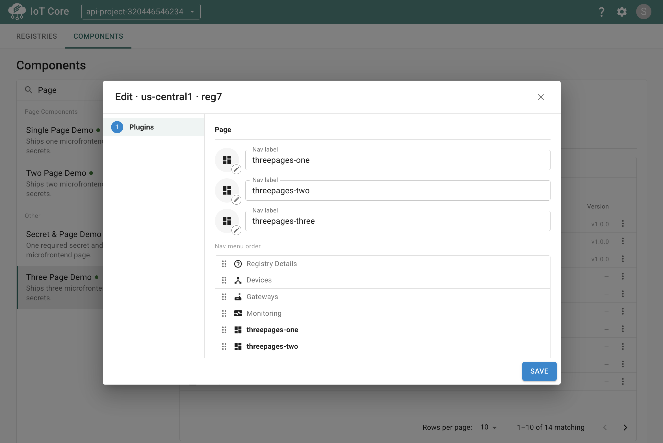
Task: Go to previous page of results
Action: 605,427
